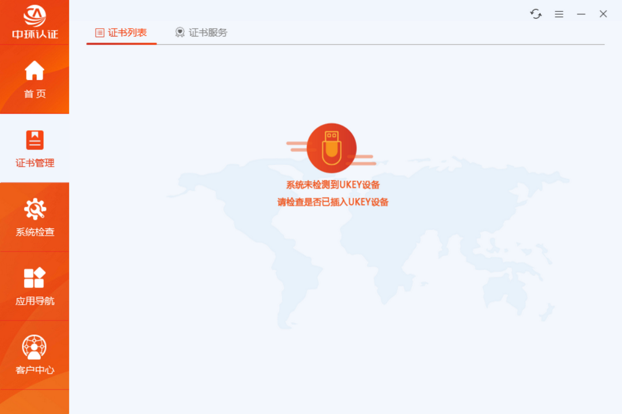Image resolution: width=622 pixels, height=414 pixels.
Task: Open the hamburger menu
Action: coord(559,14)
